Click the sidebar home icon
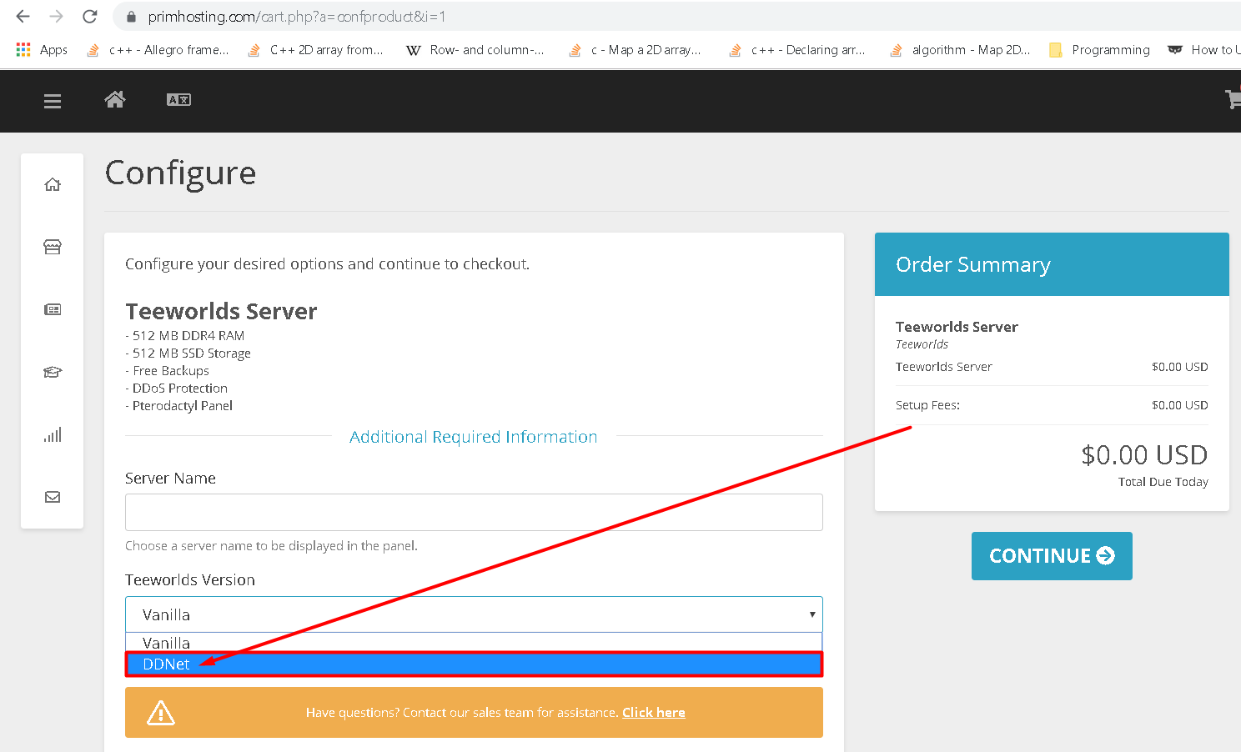 coord(53,184)
